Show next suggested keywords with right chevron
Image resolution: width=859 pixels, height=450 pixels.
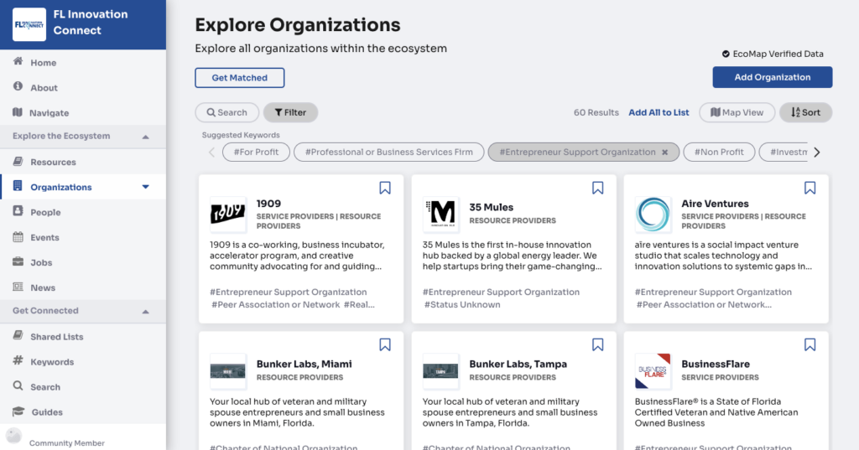point(817,153)
